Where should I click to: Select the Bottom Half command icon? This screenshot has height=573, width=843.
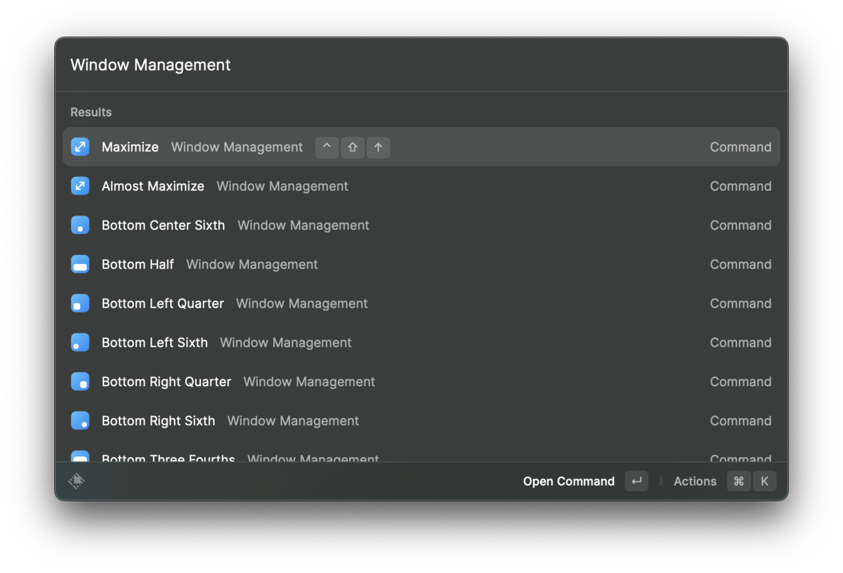coord(80,264)
